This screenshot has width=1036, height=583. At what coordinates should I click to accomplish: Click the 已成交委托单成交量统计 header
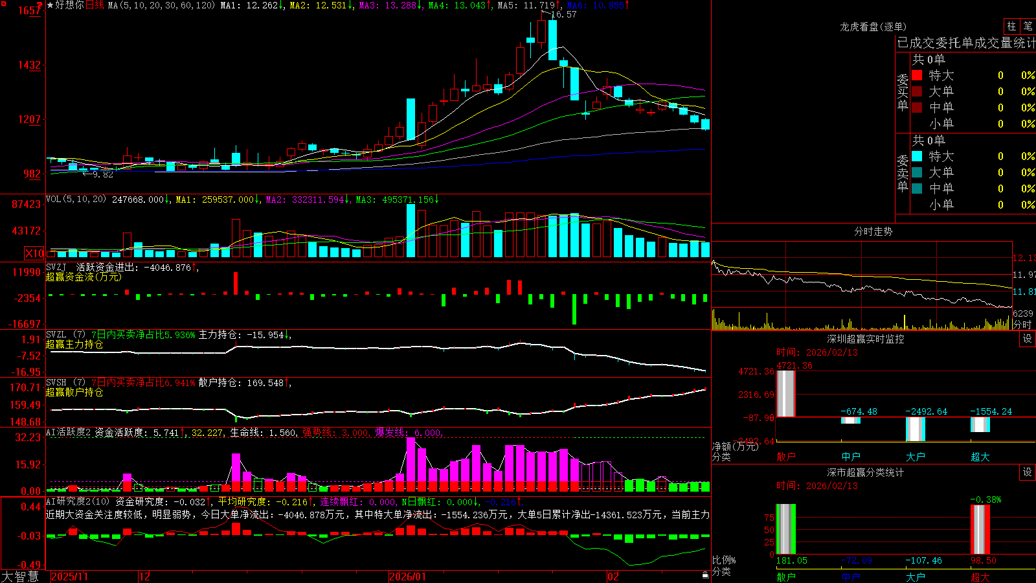[x=966, y=43]
